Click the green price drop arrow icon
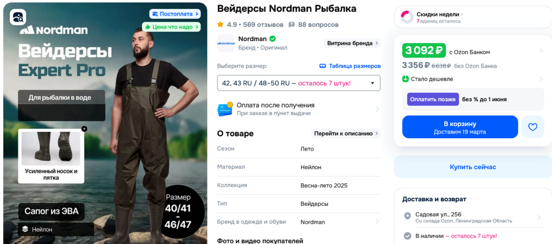The image size is (552, 244). click(406, 79)
